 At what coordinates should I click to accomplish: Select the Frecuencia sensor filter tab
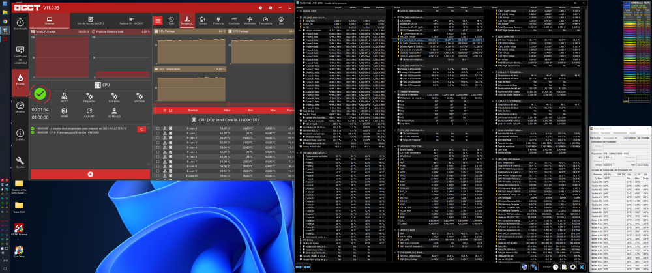(x=266, y=20)
